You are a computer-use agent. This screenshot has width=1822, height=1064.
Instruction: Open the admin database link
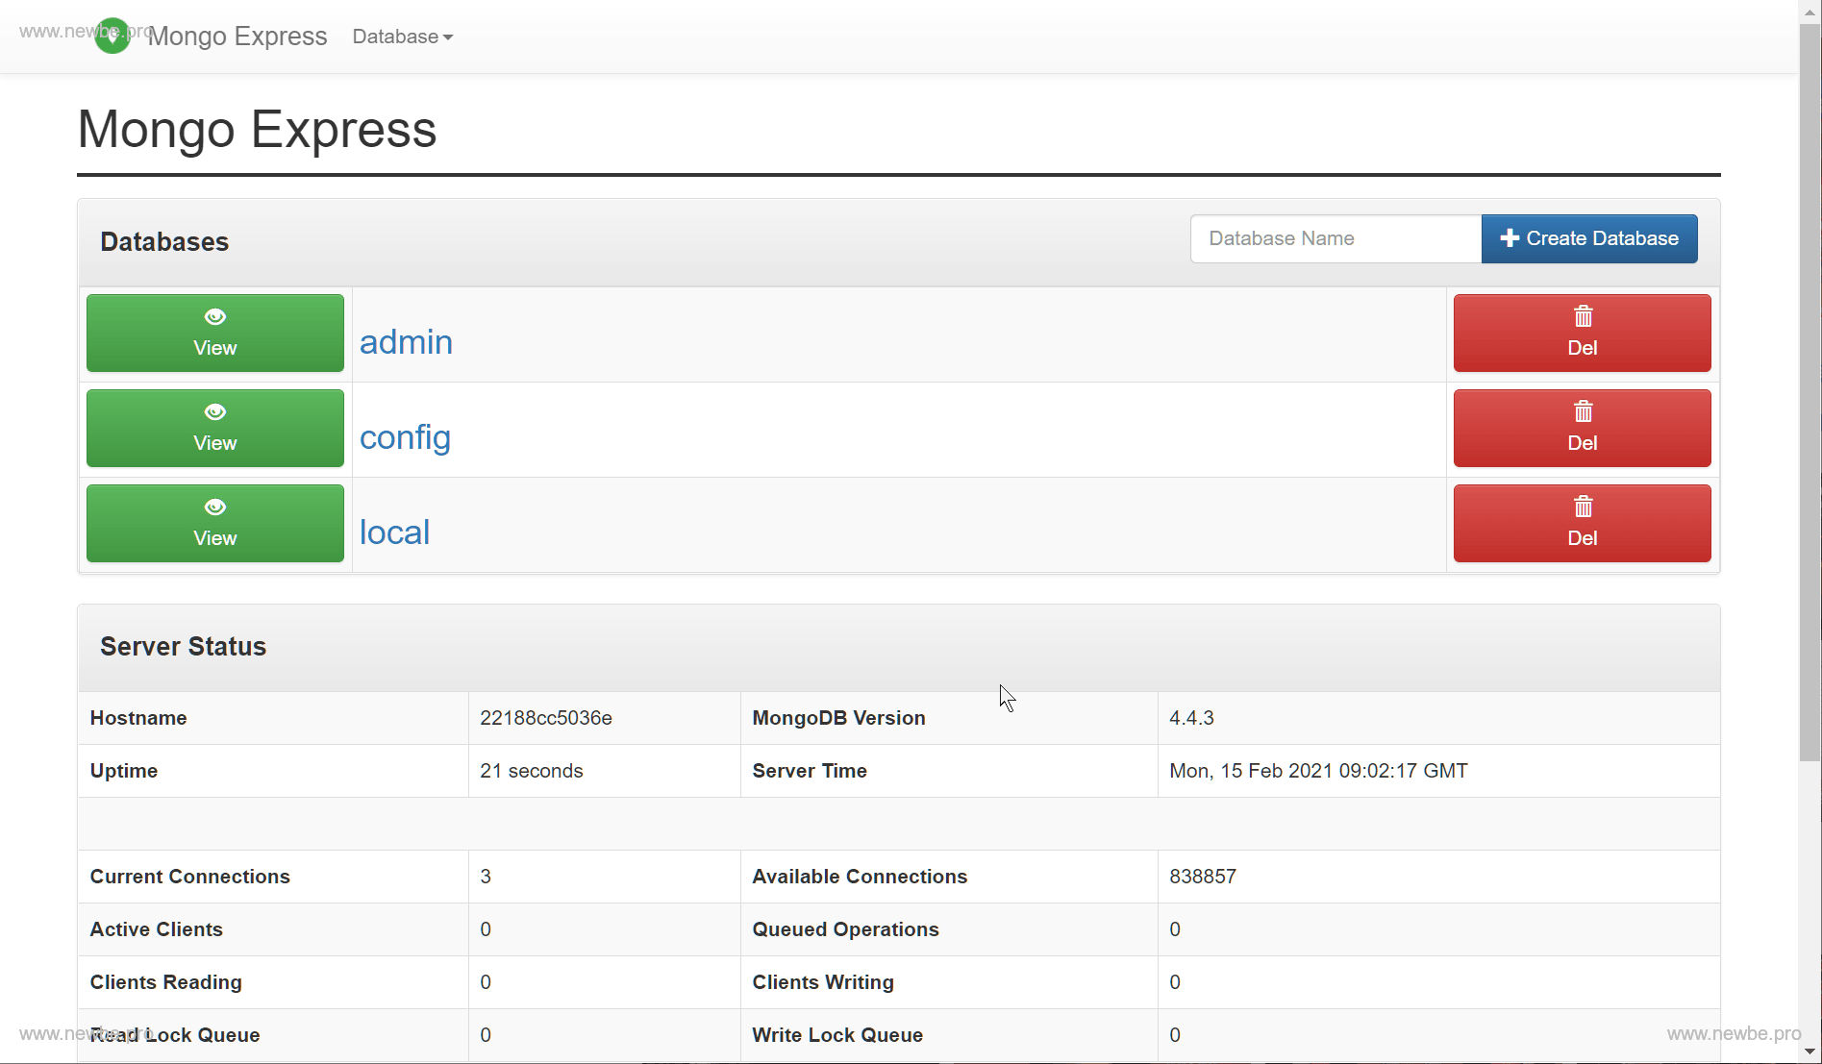coord(406,342)
